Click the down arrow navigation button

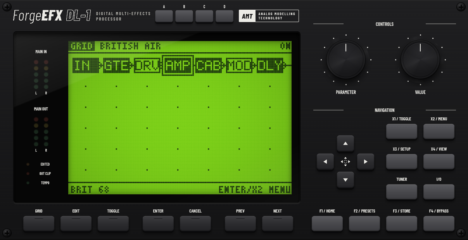(x=345, y=180)
